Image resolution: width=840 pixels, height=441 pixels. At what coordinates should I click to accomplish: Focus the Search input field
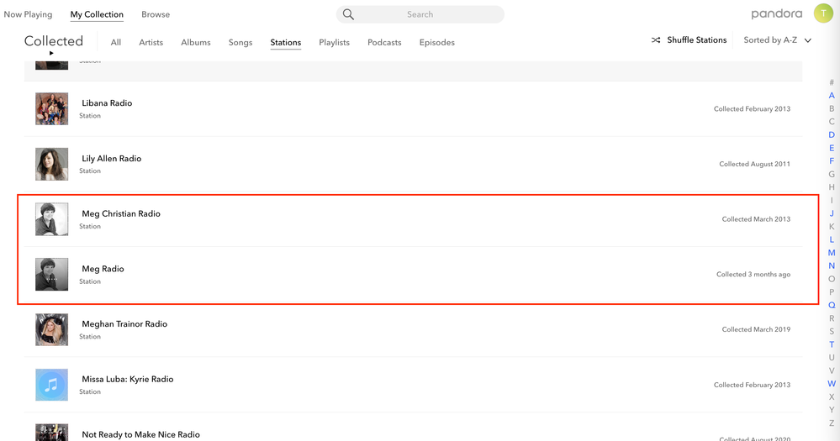pyautogui.click(x=420, y=14)
